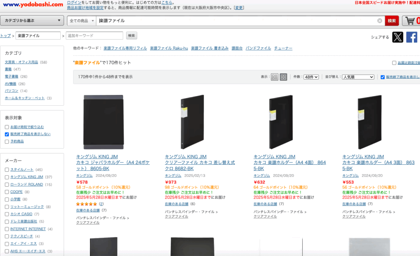420x256 pixels.
Task: Expand the 人気順 sort dropdown
Action: (x=358, y=77)
